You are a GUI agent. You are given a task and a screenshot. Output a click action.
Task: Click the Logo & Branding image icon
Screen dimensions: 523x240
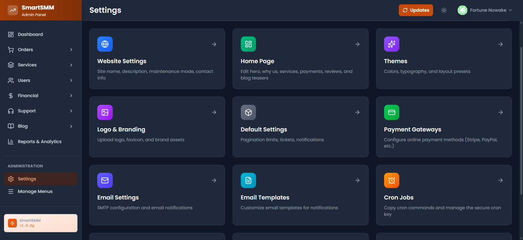105,112
